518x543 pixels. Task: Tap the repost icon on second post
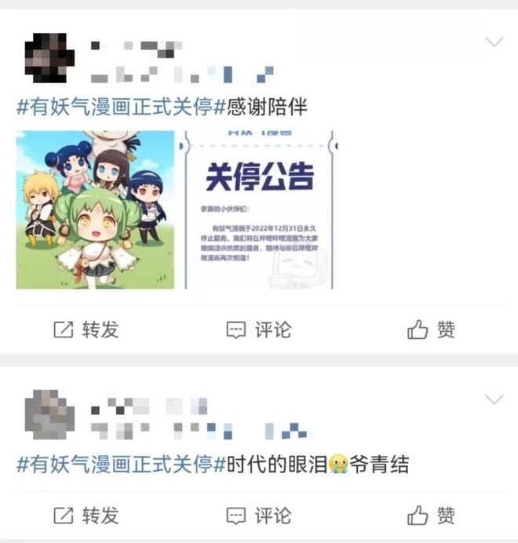click(x=64, y=516)
